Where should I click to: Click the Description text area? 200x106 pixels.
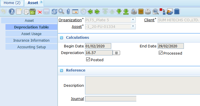click(x=142, y=85)
